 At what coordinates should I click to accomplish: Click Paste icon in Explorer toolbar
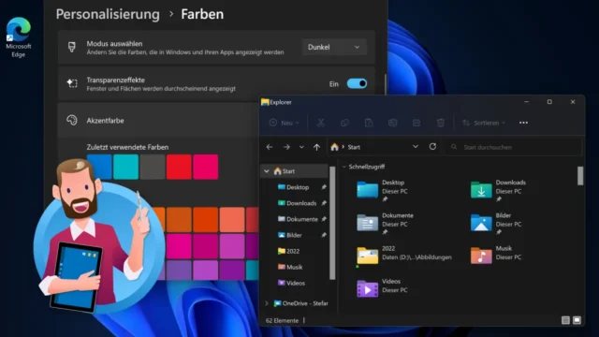pos(369,123)
